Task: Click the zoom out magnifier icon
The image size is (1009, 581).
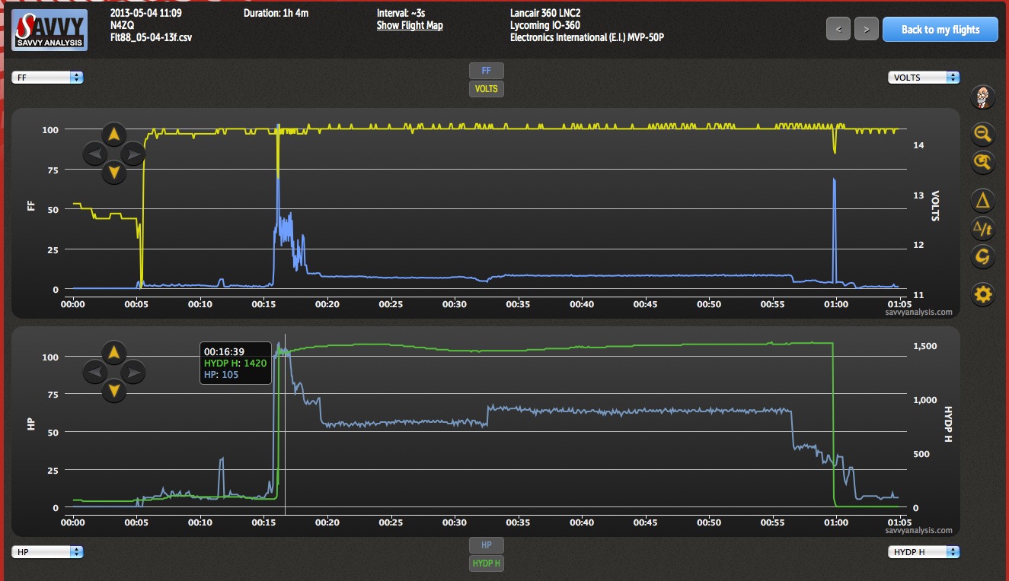Action: (982, 134)
